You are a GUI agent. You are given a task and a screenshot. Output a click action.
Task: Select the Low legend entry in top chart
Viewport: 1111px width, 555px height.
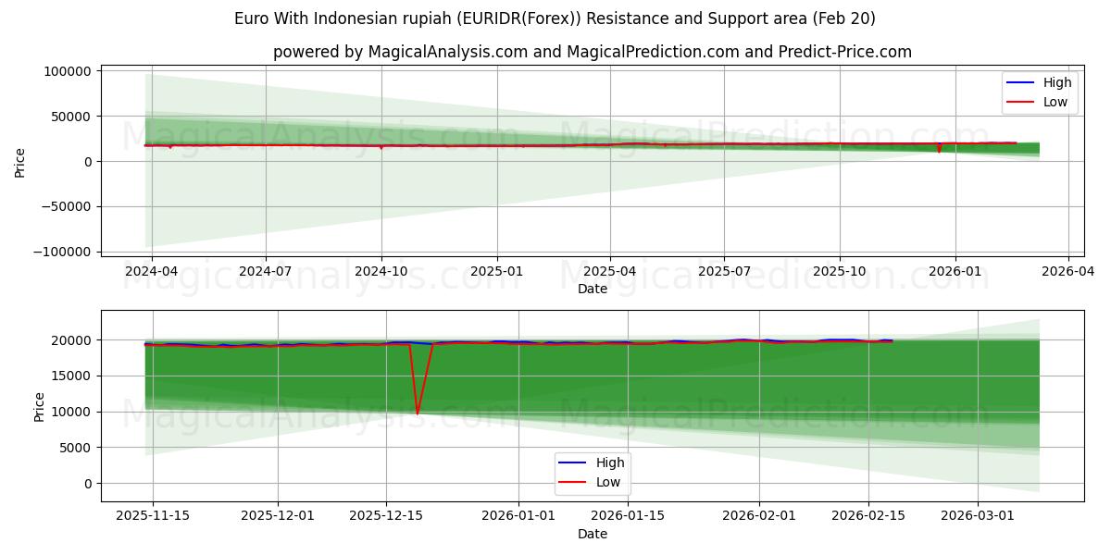click(x=1055, y=102)
